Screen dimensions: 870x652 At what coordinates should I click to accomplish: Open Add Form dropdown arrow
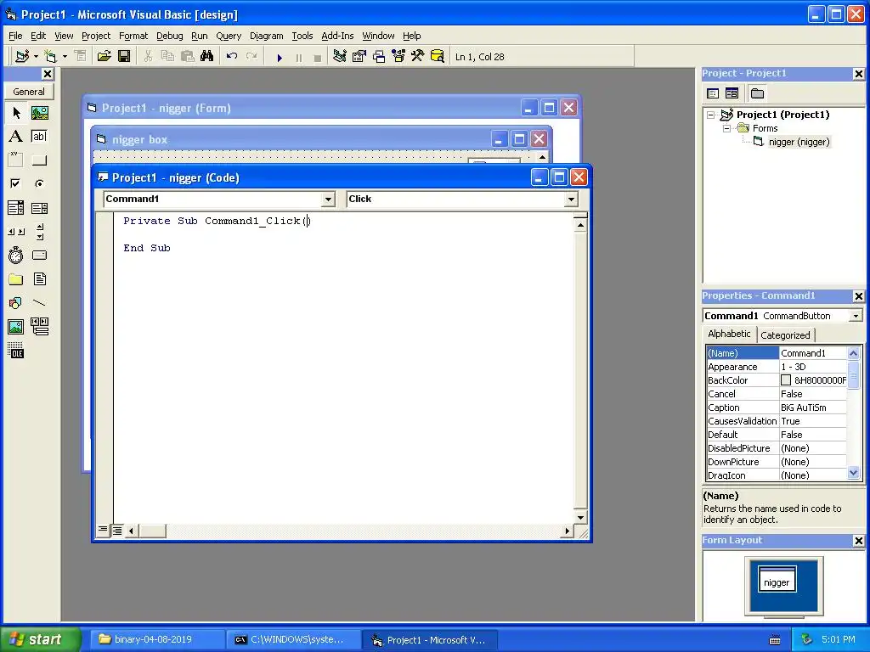pos(65,57)
